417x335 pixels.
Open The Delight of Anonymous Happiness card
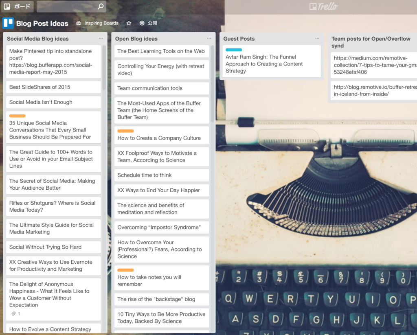[x=53, y=299]
